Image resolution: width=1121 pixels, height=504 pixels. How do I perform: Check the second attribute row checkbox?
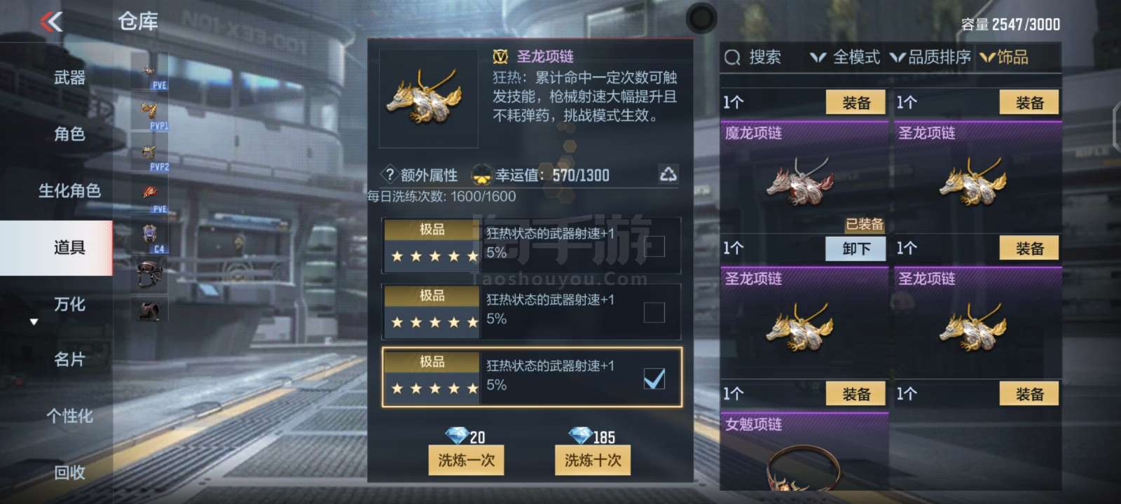(x=654, y=312)
